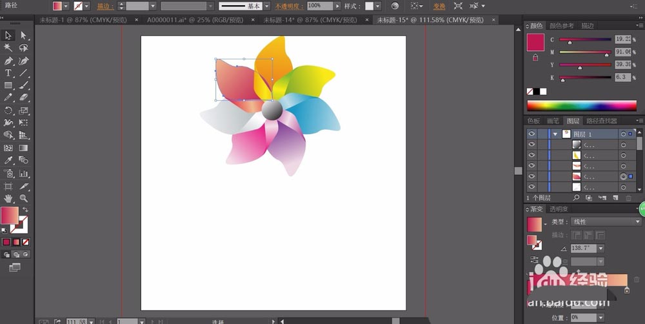
Task: Switch to 未标题-1 document tab
Action: (x=83, y=20)
